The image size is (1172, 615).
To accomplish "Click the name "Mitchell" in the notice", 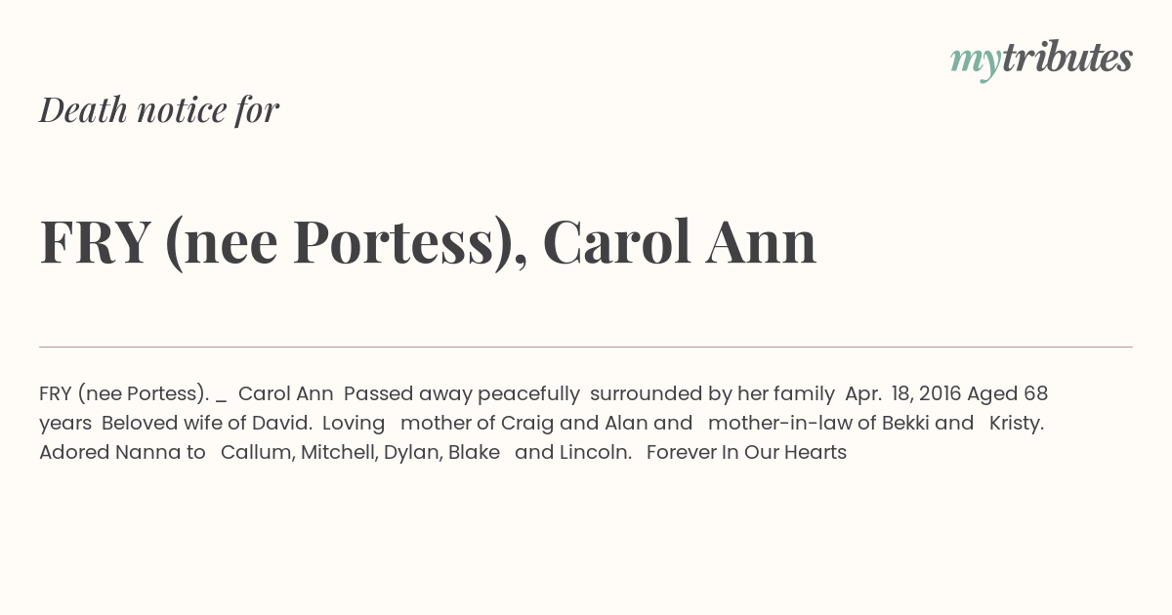I will pos(337,453).
